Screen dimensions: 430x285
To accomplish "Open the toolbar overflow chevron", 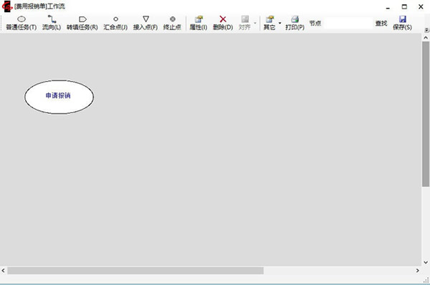I will coord(426,30).
